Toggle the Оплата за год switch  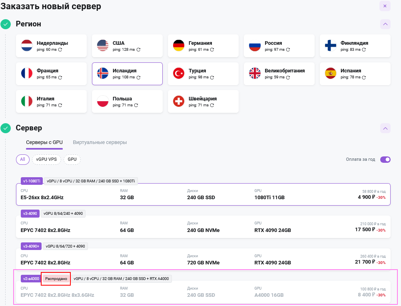385,159
